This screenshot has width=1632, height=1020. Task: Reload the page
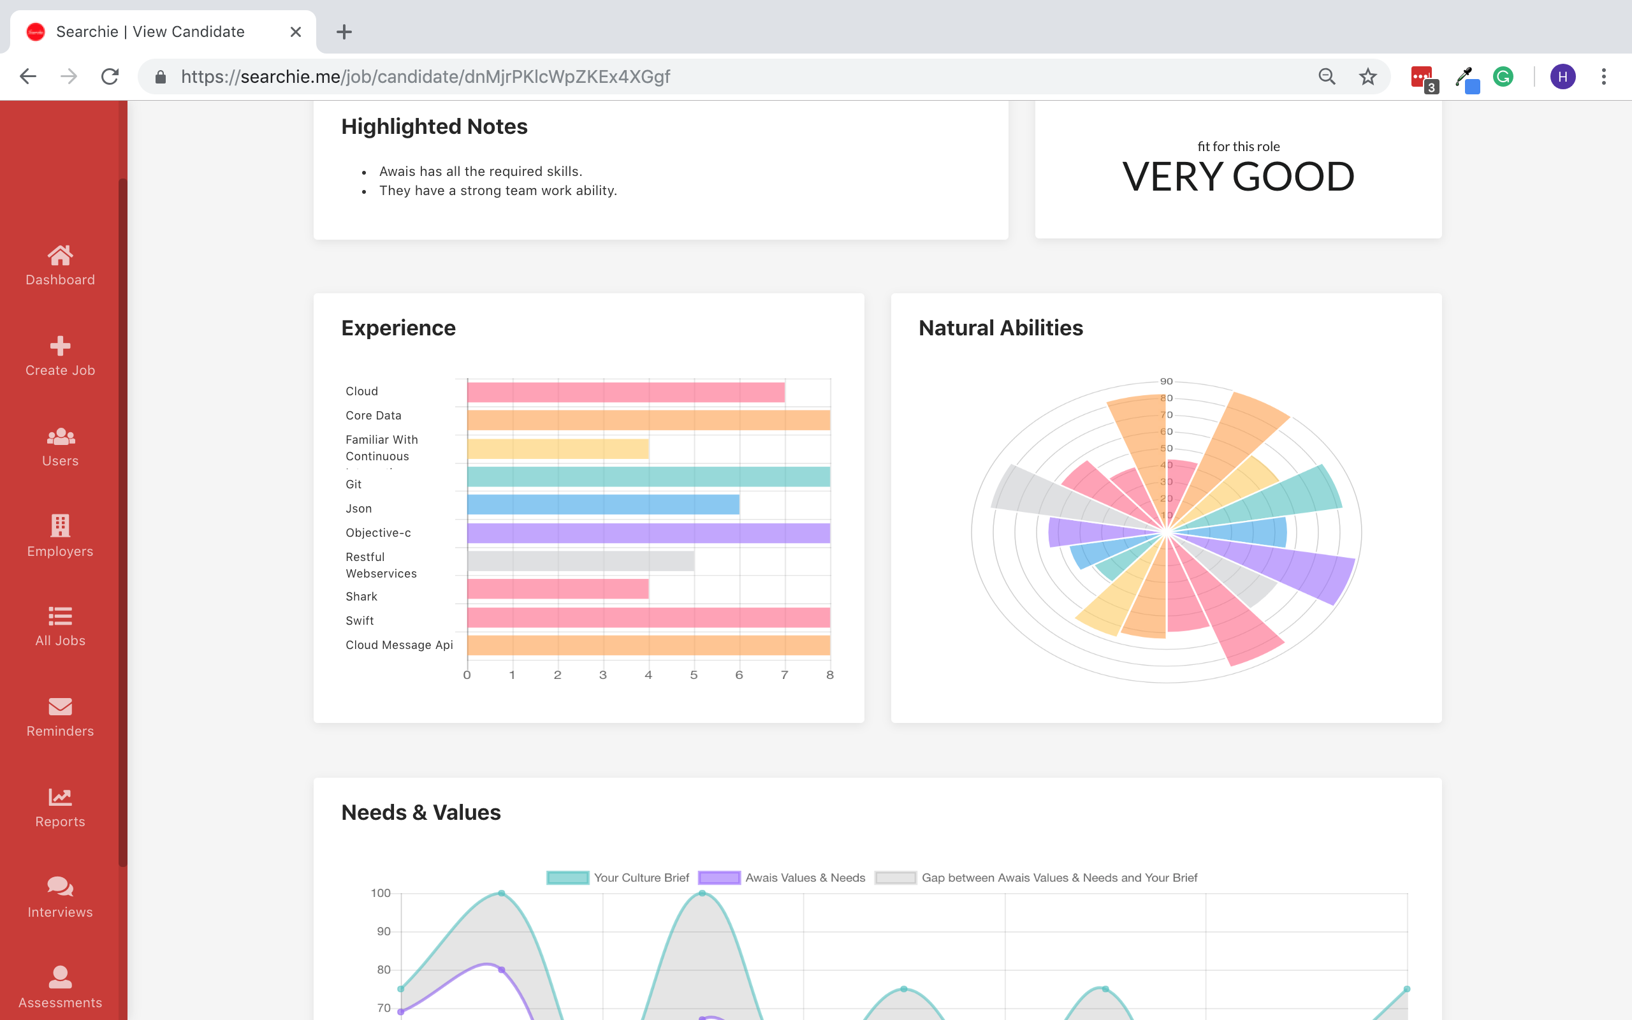click(x=110, y=76)
